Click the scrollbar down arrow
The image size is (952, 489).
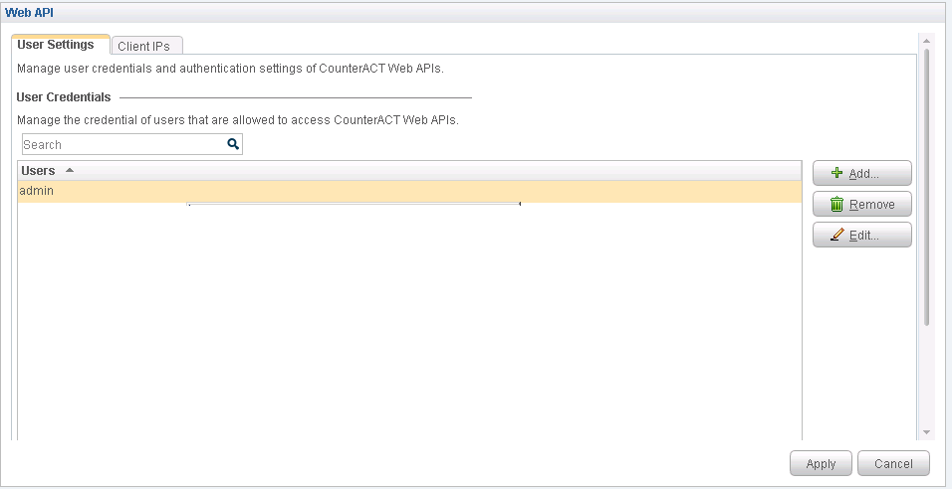coord(926,431)
